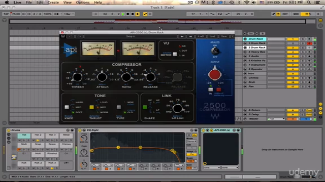Screen dimensions: 325x182
Task: Unfold the 7 Instrument track
Action: click(245, 65)
